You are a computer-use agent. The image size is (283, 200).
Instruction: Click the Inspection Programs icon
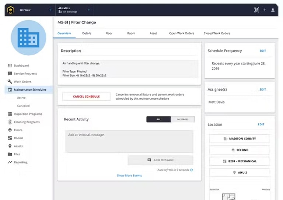click(x=10, y=114)
